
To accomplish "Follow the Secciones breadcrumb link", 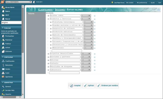I will tap(60, 10).
